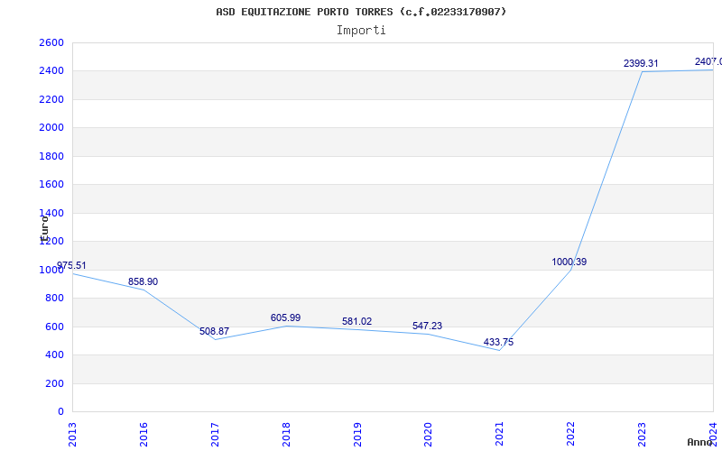
Task: Select the 605.99 data label
Action: point(285,318)
